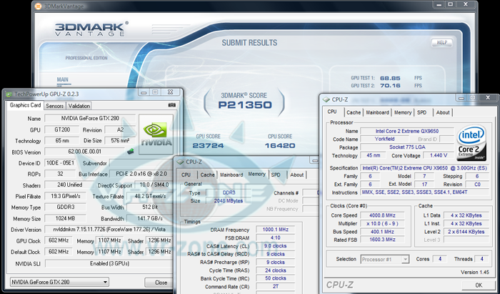
Task: Click the NVIDIA logo in GPU-Z
Action: 157,134
